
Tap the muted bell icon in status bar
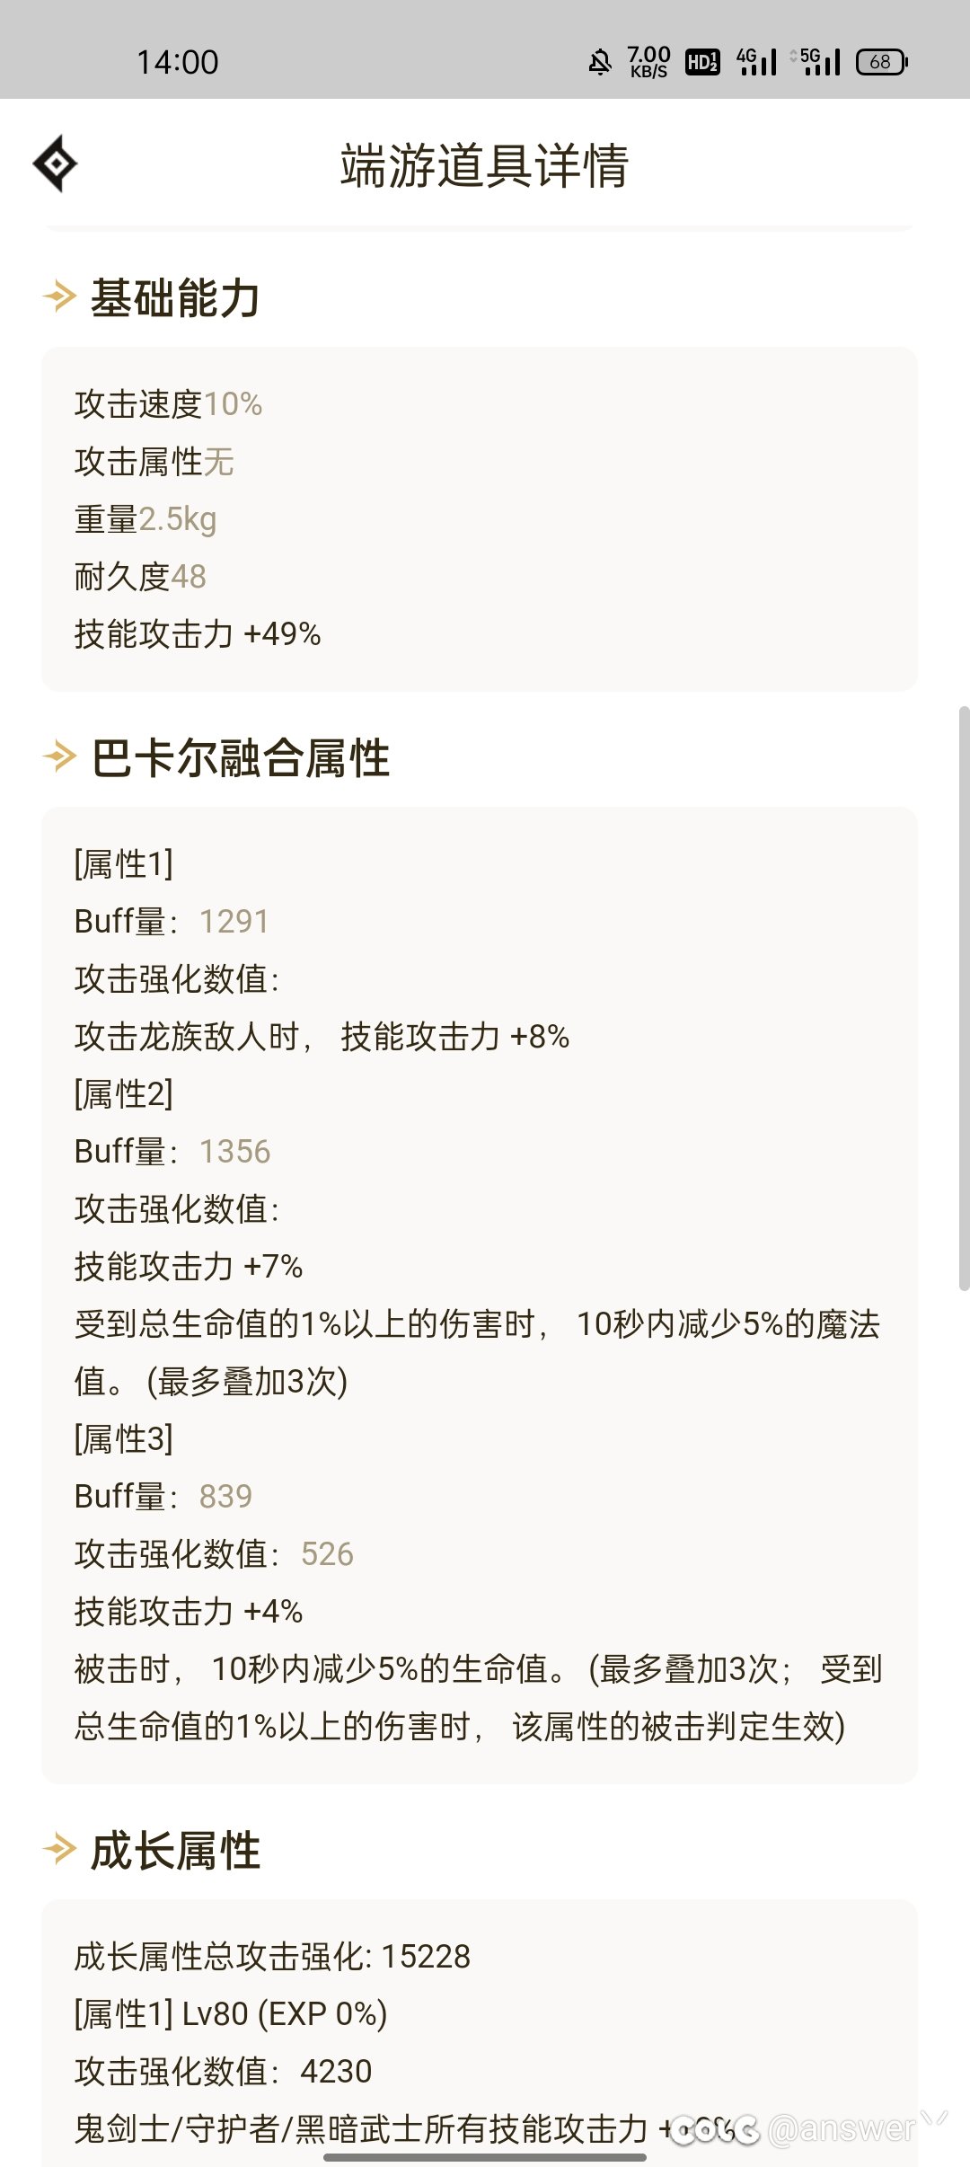click(600, 62)
